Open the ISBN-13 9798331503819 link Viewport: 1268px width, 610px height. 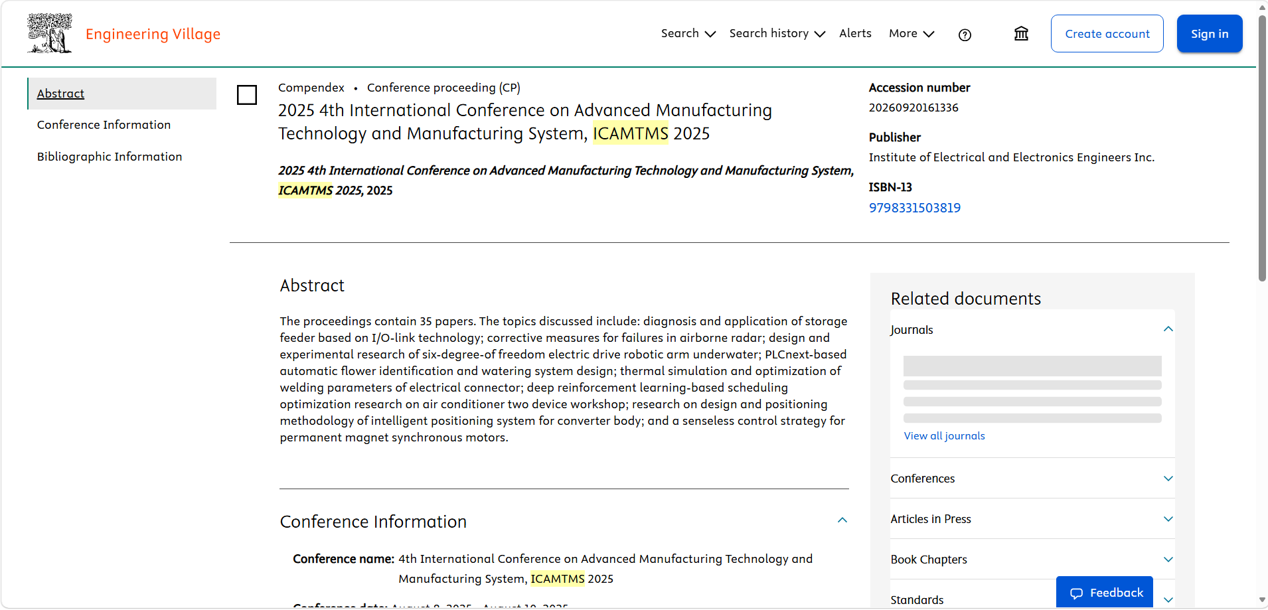[914, 208]
